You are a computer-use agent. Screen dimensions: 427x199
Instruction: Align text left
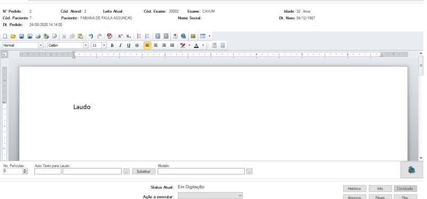click(147, 45)
